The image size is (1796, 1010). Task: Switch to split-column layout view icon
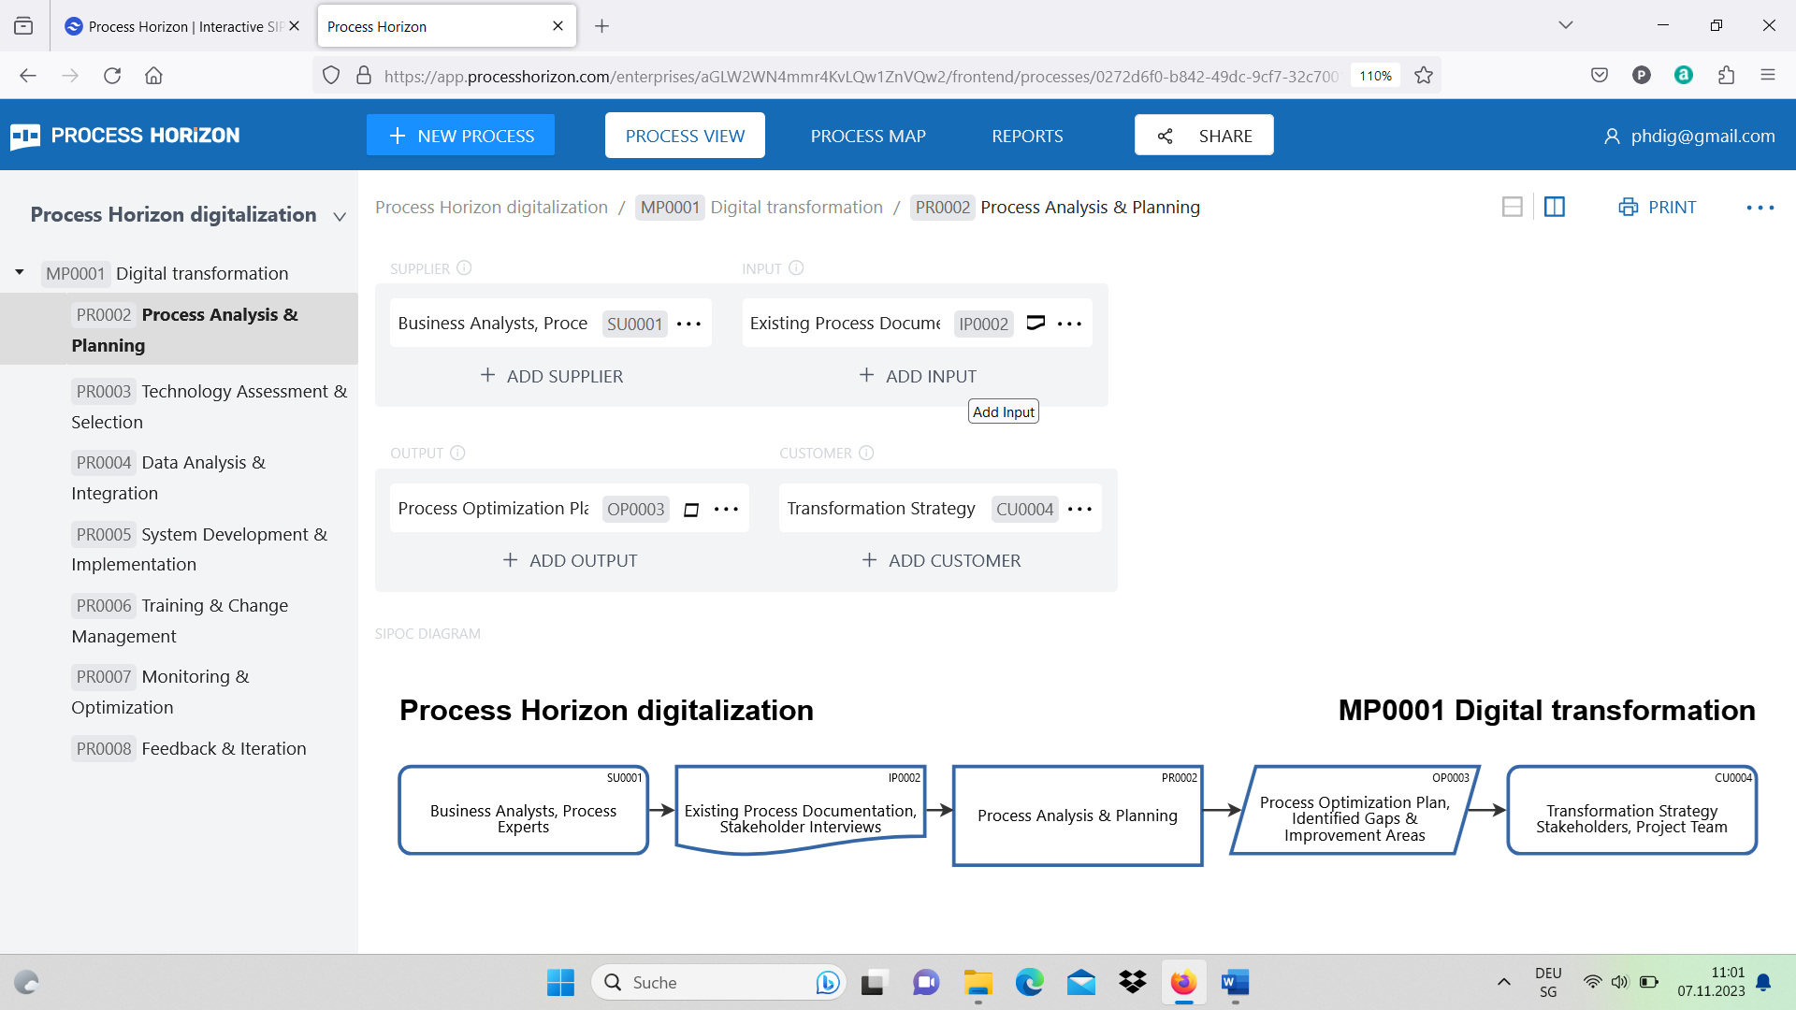click(x=1555, y=207)
